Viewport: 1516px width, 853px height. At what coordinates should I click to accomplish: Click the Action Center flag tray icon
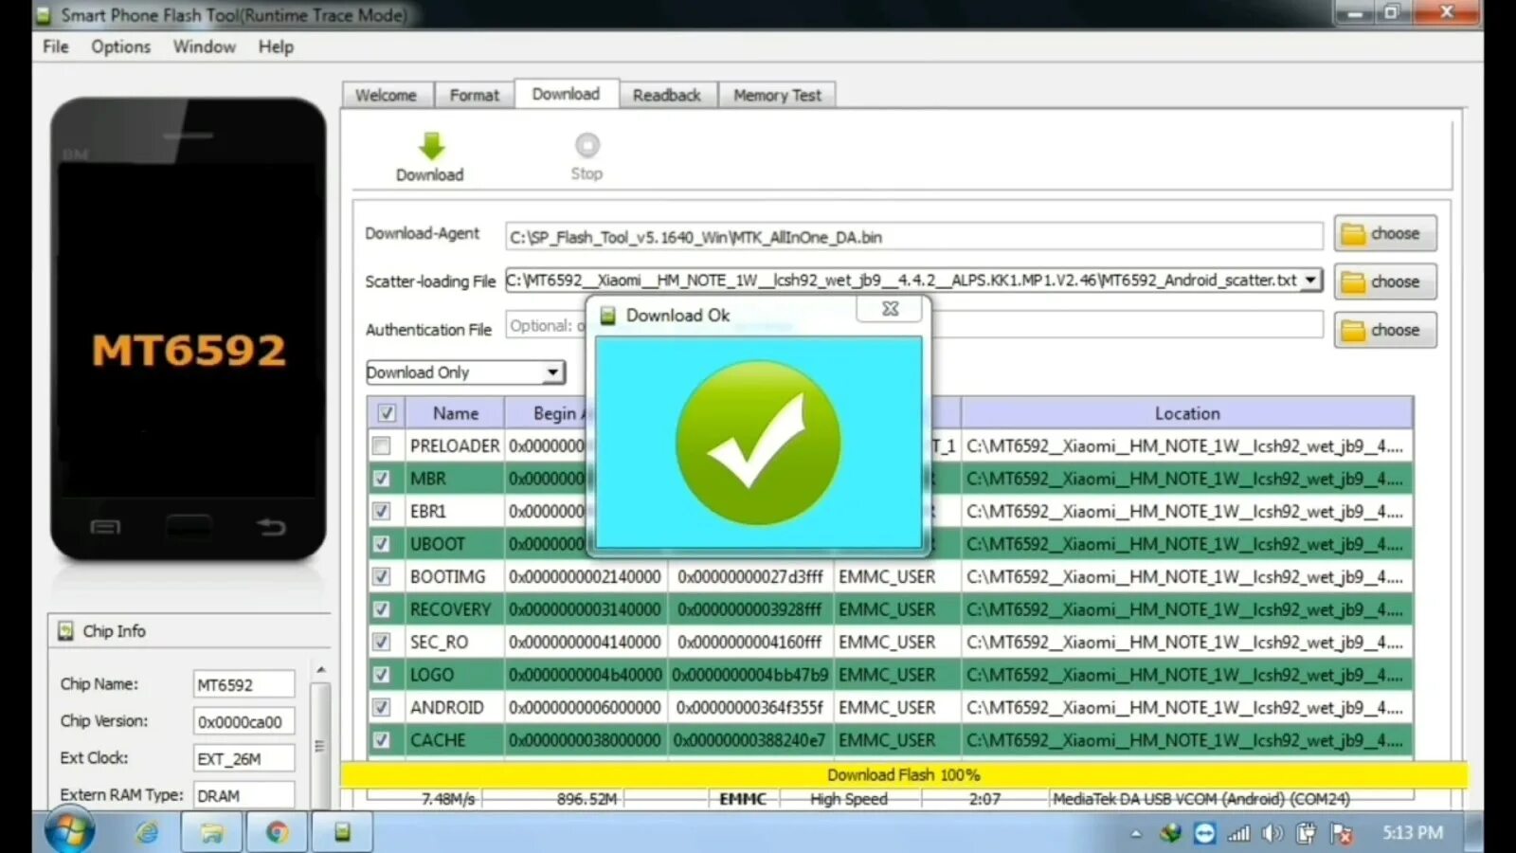(1341, 833)
